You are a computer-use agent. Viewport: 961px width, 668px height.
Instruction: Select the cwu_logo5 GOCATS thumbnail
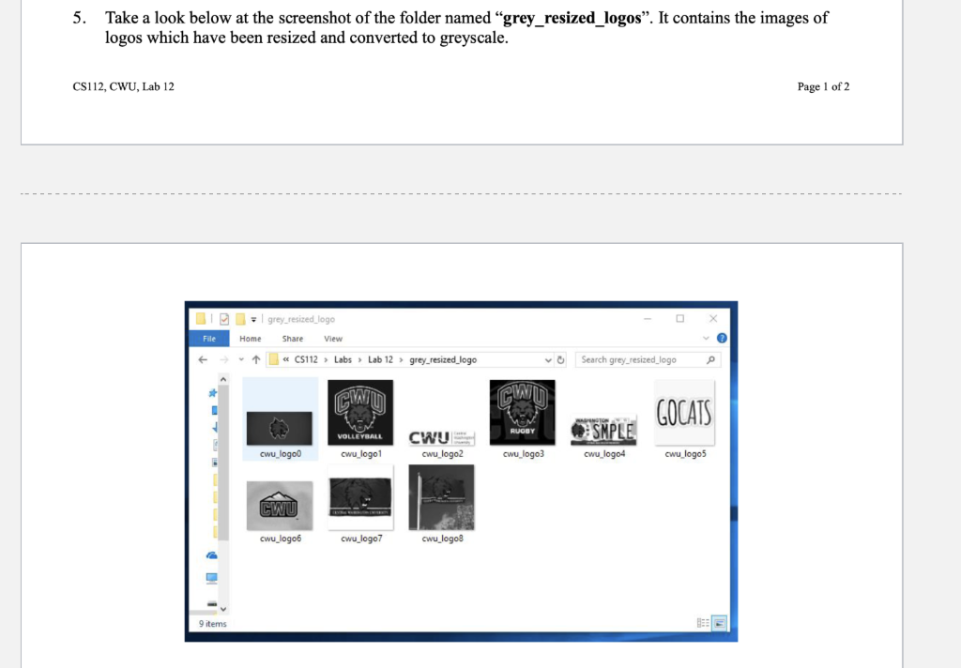coord(684,411)
